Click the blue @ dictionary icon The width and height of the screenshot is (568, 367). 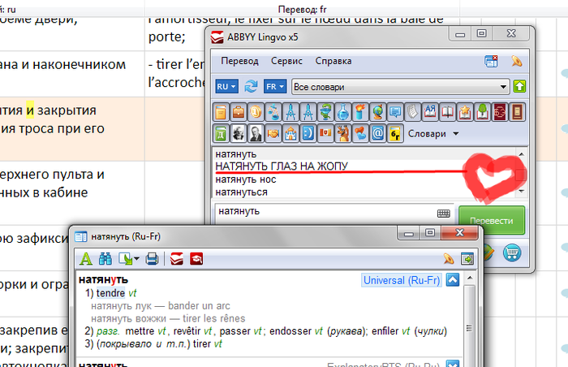[x=377, y=134]
